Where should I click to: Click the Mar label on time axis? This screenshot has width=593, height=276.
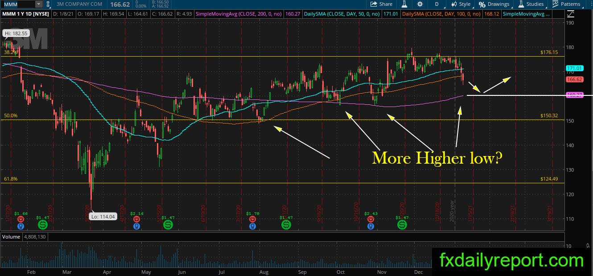(67, 272)
